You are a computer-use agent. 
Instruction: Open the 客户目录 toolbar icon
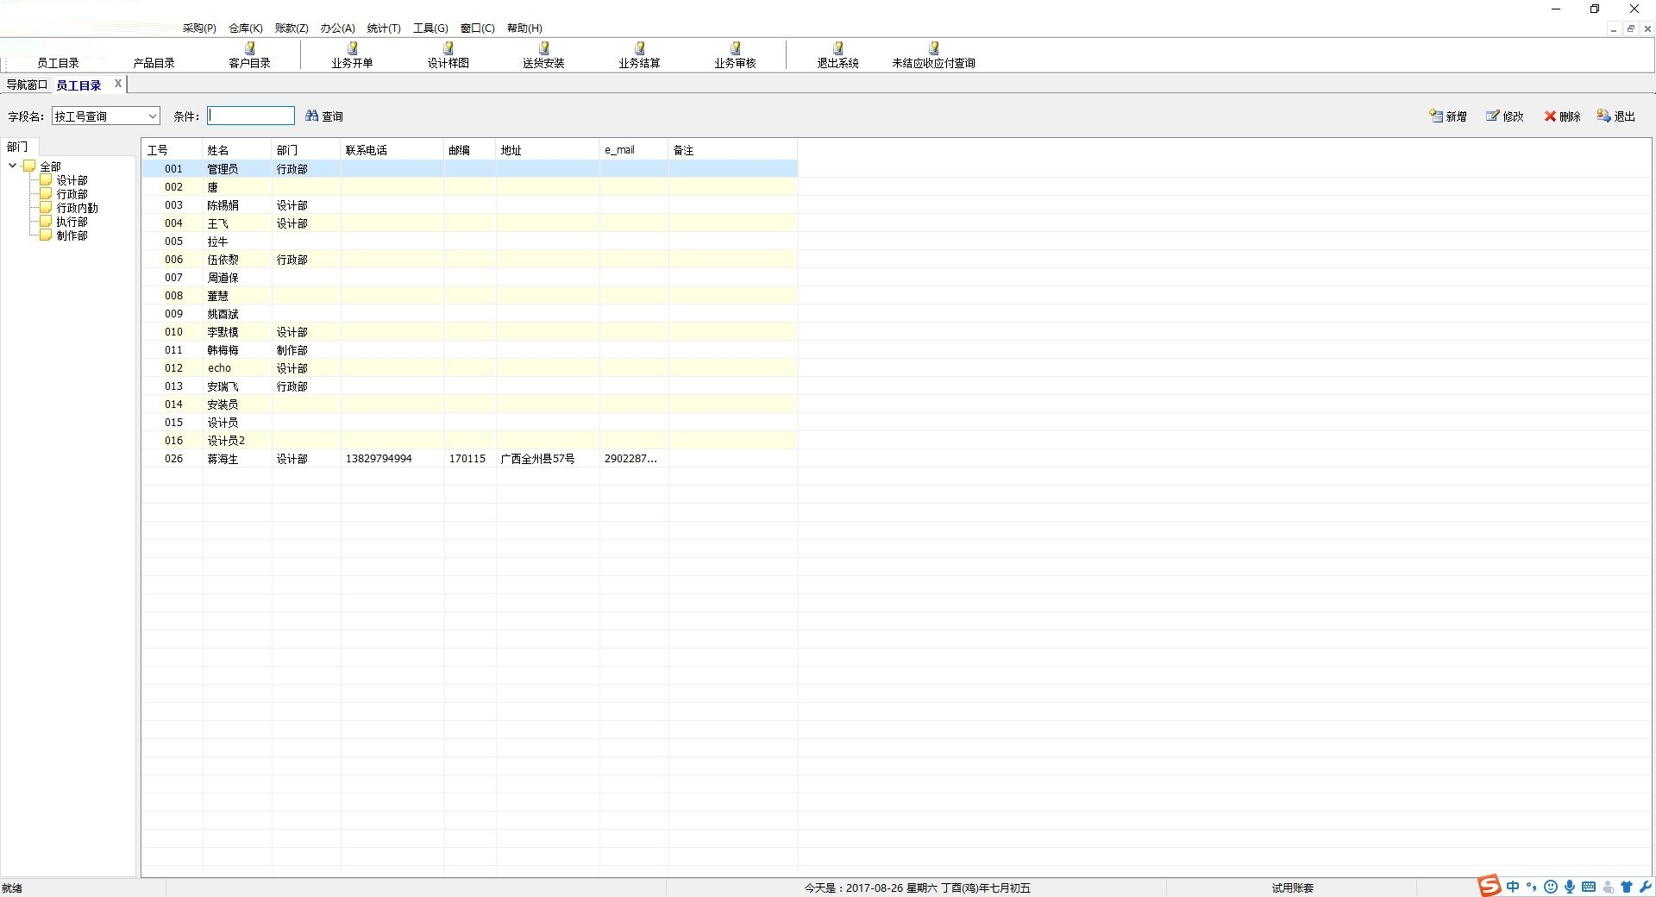pyautogui.click(x=249, y=55)
